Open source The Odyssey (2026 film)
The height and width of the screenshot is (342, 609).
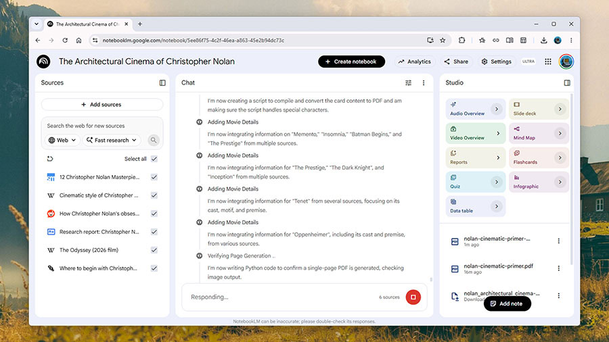pyautogui.click(x=89, y=250)
